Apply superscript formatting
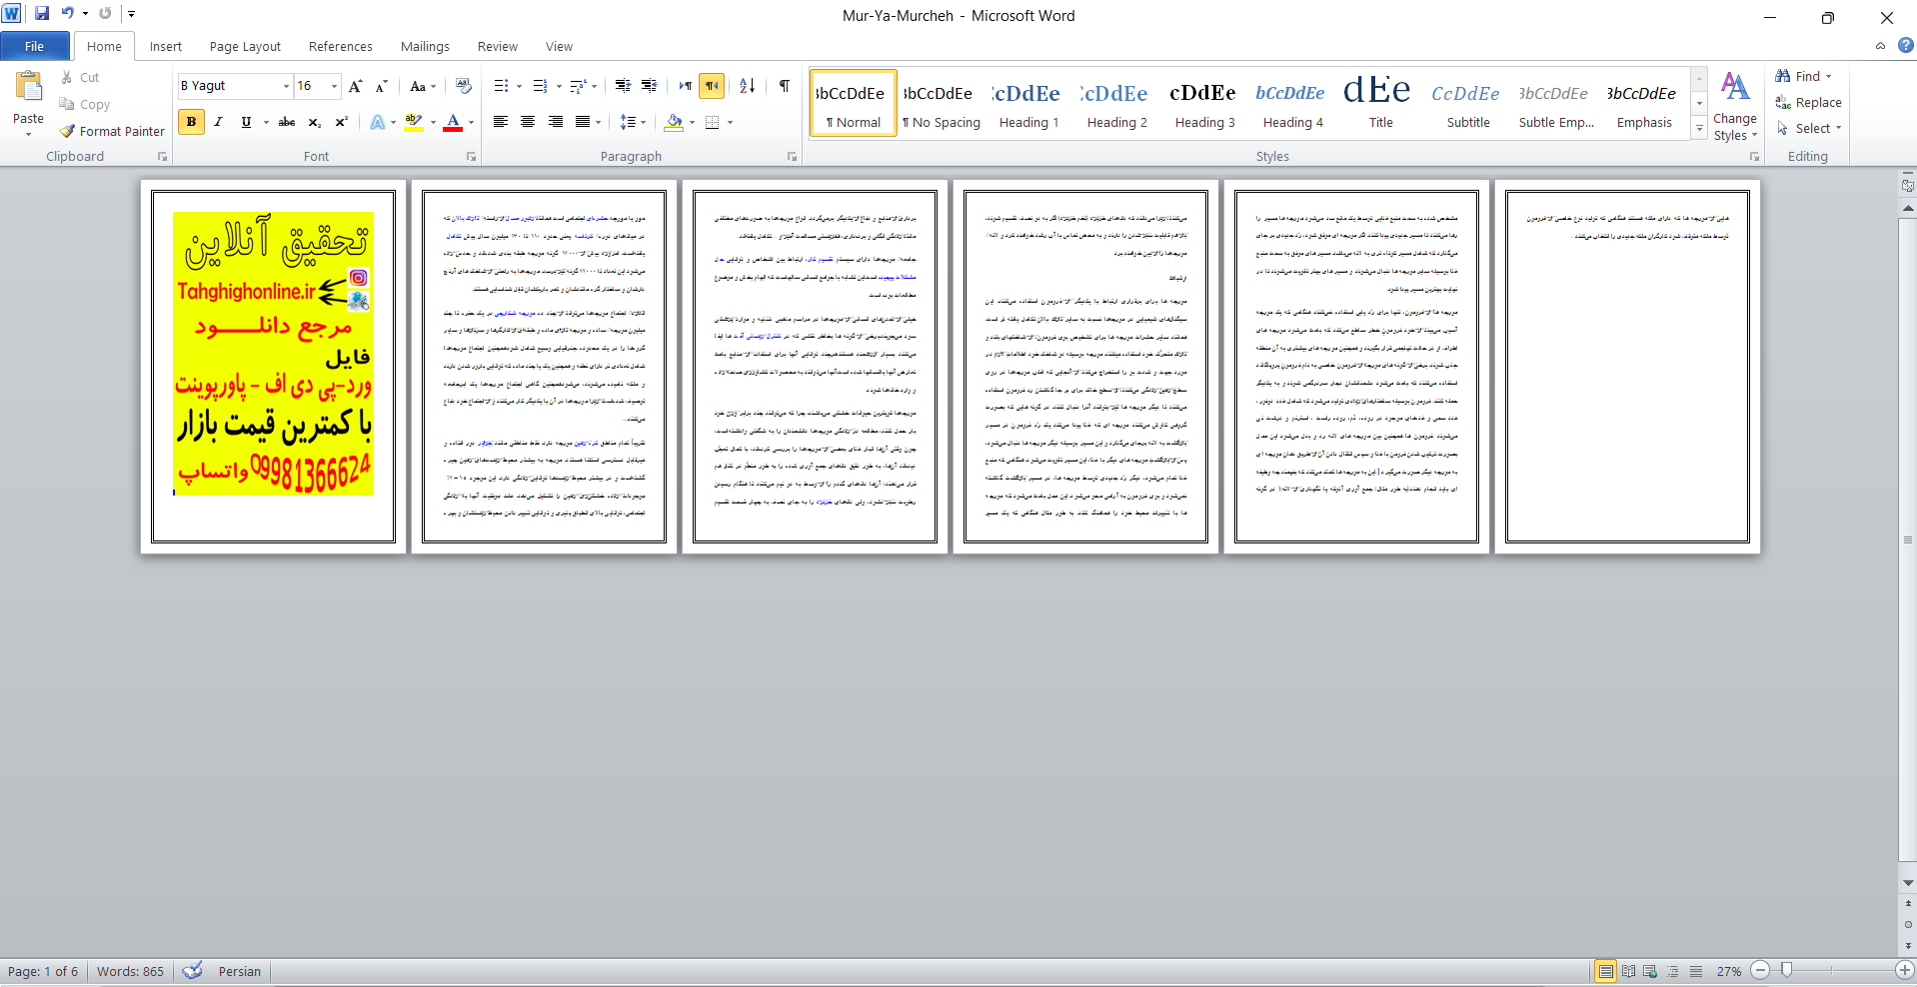The image size is (1917, 987). pyautogui.click(x=341, y=122)
